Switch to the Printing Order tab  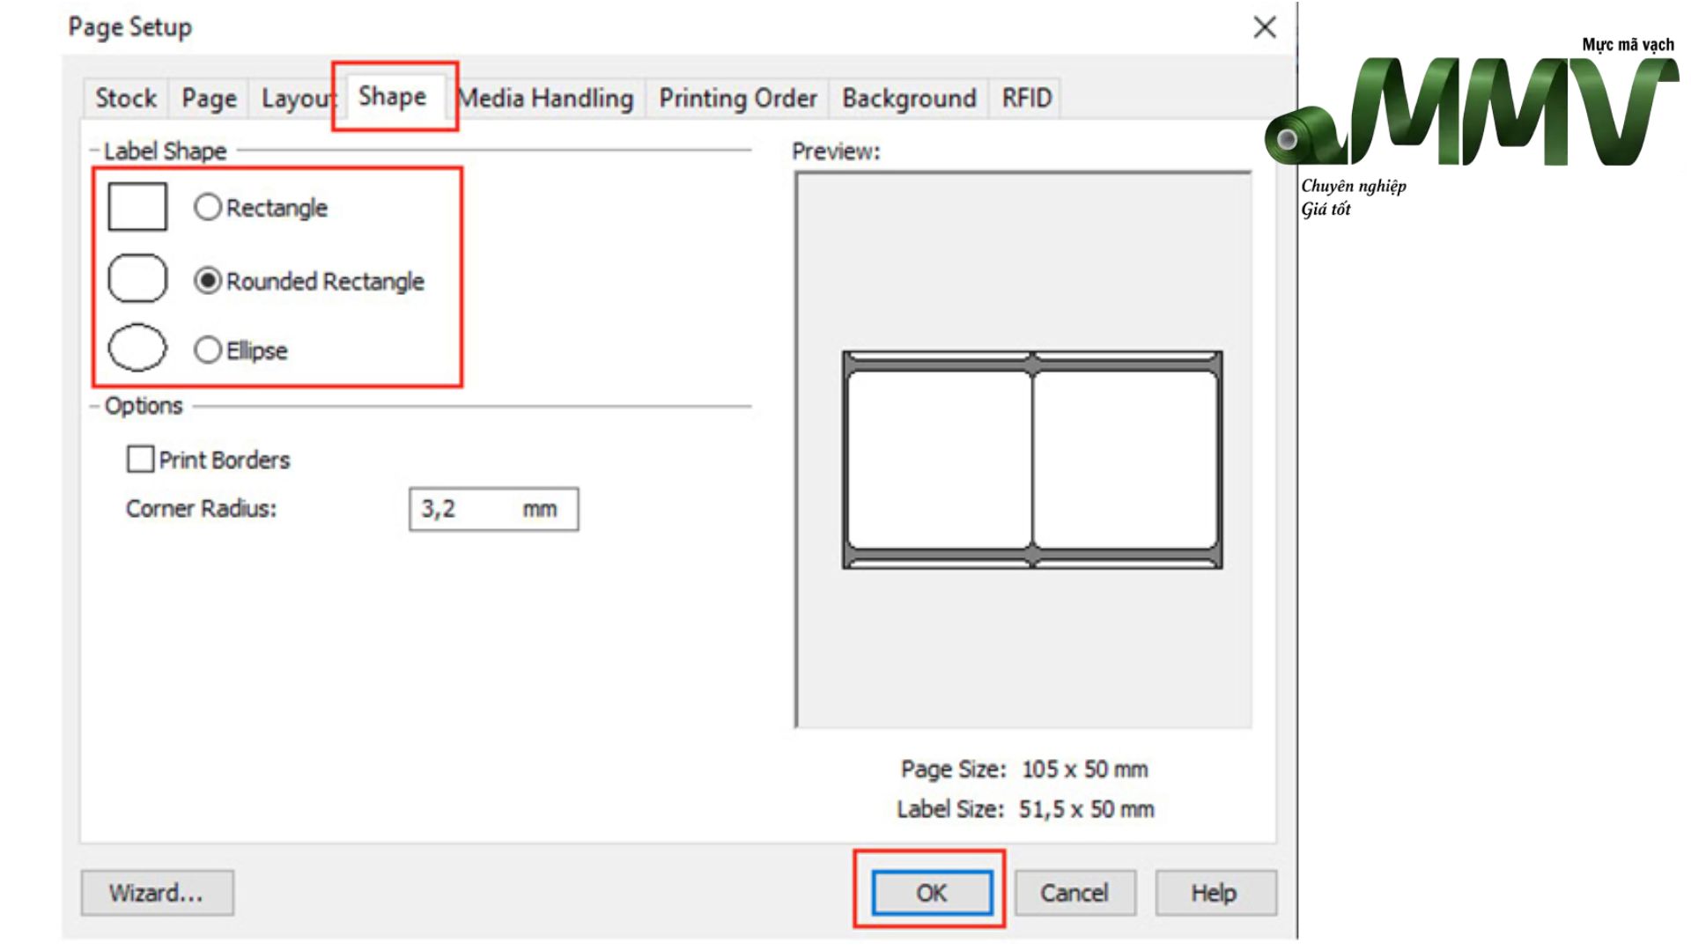pyautogui.click(x=738, y=98)
